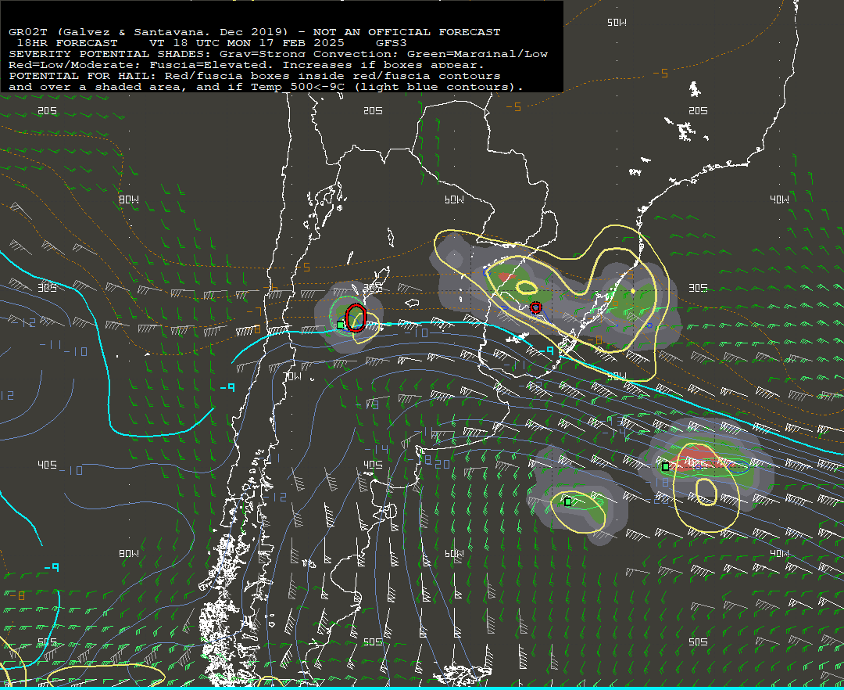844x690 pixels.
Task: Click the "18HR FORECAST" label
Action: click(67, 43)
